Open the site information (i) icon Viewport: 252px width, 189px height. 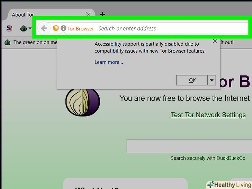click(x=63, y=28)
